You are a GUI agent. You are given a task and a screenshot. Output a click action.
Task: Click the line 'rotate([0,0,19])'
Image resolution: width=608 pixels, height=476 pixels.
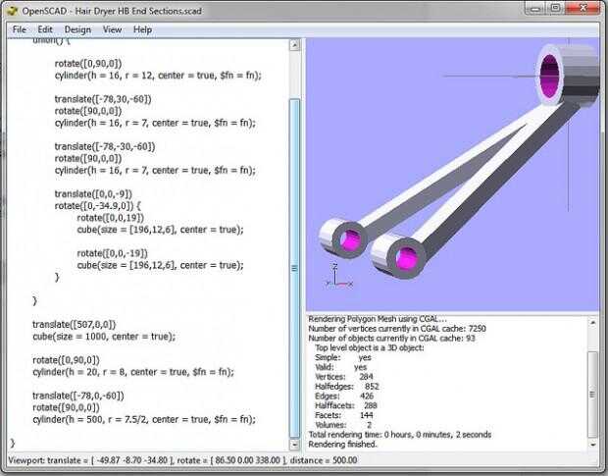pyautogui.click(x=111, y=218)
